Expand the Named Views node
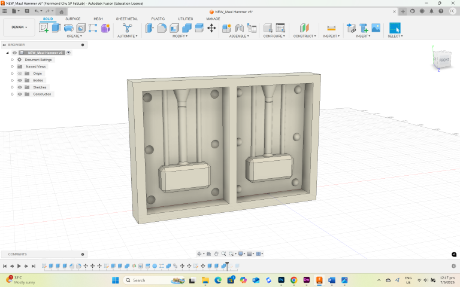The image size is (460, 287). (13, 66)
